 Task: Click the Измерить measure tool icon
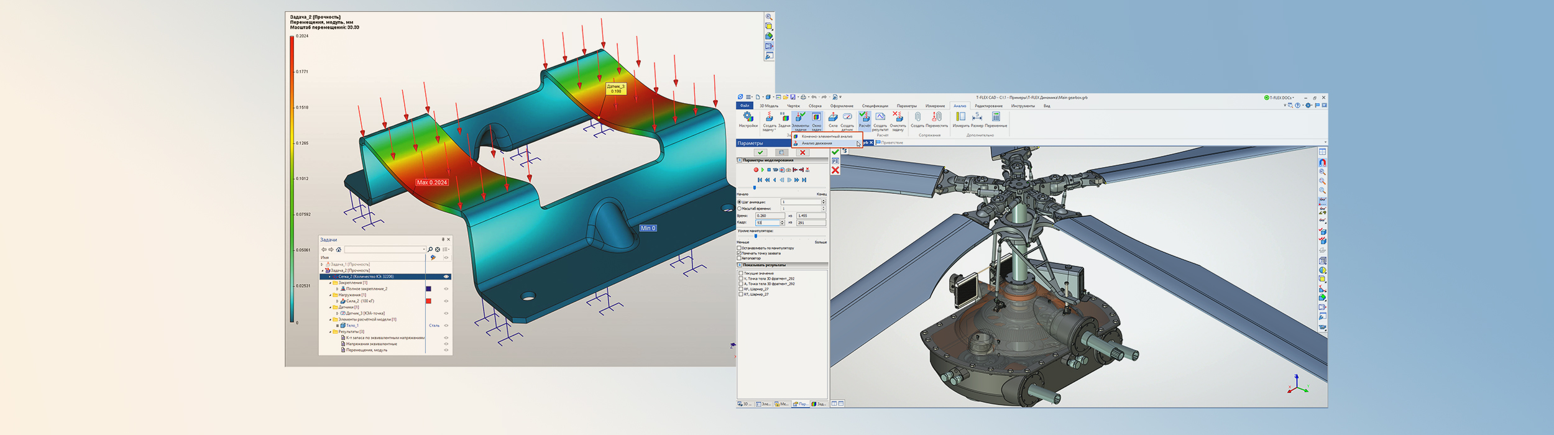pos(961,117)
